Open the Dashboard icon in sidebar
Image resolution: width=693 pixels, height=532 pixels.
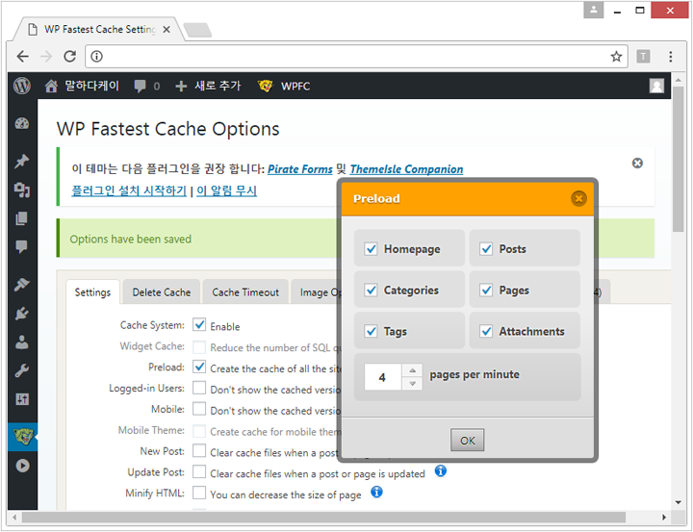(x=21, y=124)
